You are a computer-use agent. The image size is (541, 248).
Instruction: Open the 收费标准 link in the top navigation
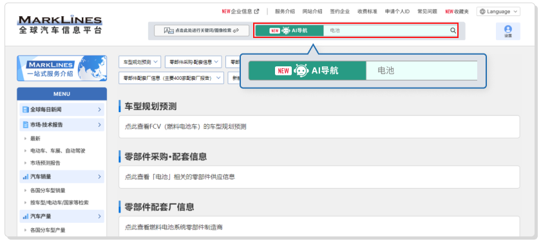click(368, 12)
